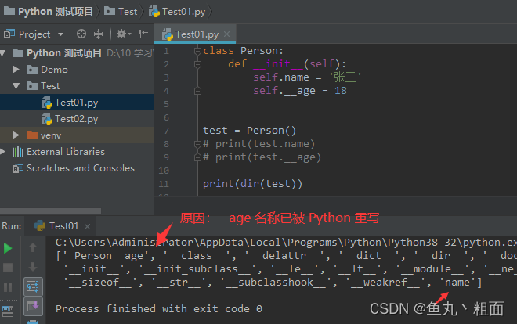Collapse the Test folder
The image size is (517, 324).
pos(16,86)
